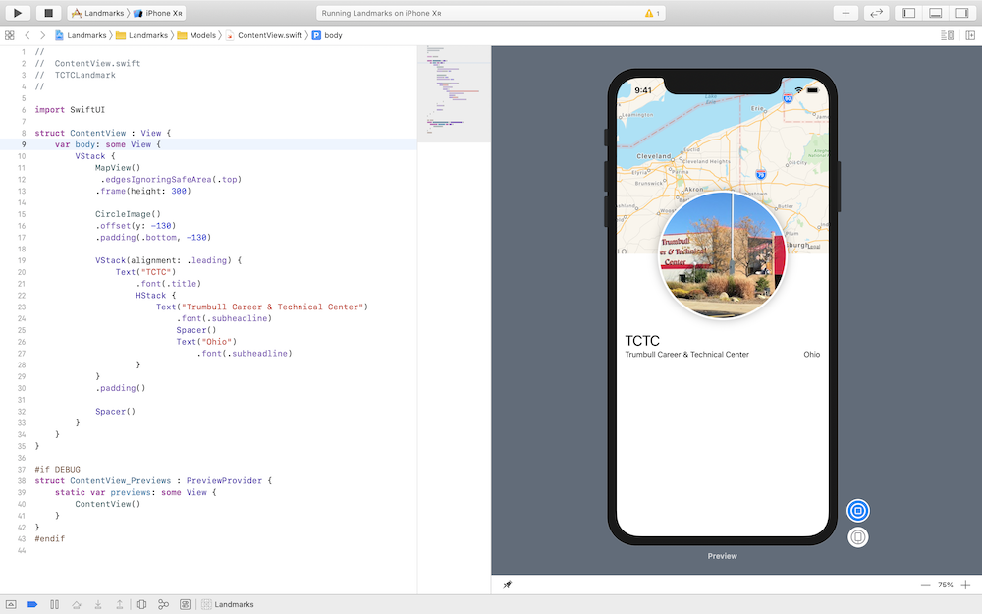982x614 pixels.
Task: Click the Step Into debug button
Action: coord(98,604)
